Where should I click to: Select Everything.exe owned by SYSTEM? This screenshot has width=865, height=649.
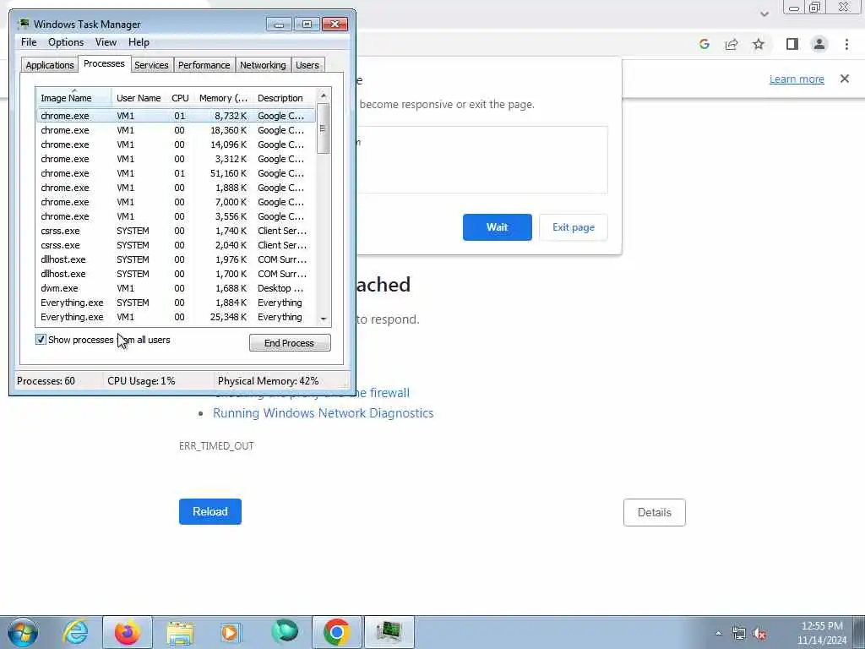[176, 303]
